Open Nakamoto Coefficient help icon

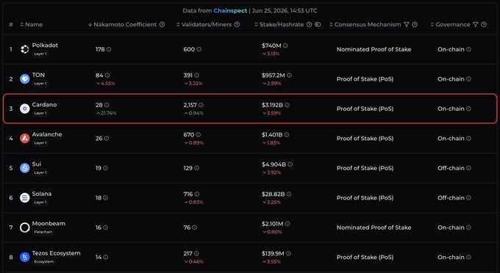162,24
